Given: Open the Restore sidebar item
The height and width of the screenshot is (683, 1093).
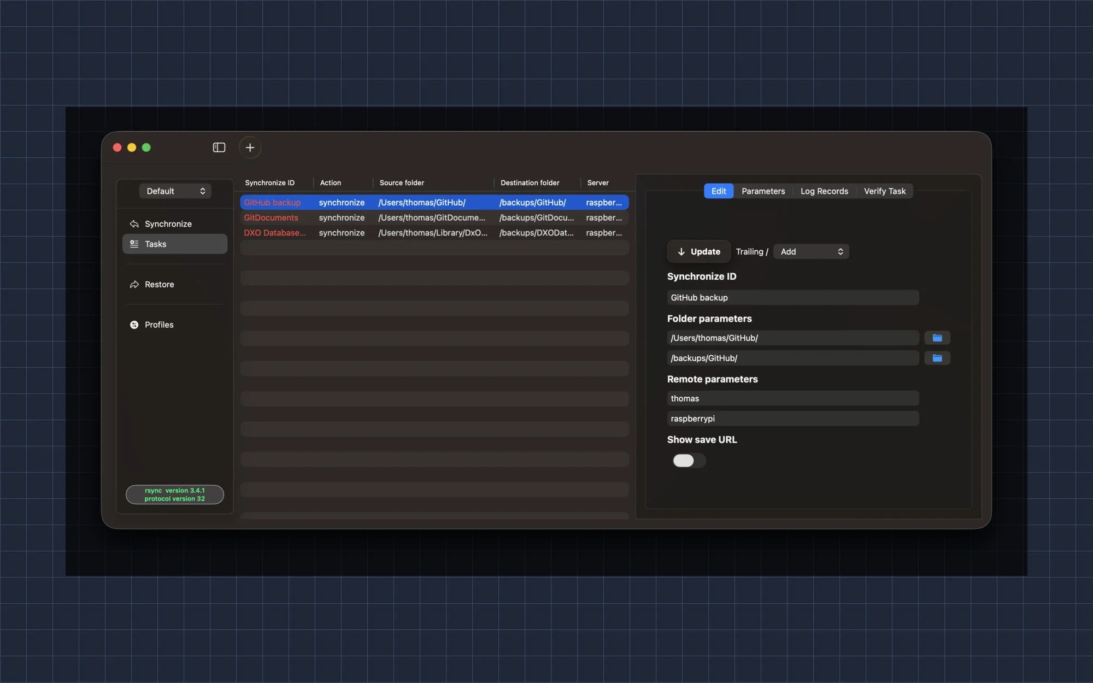Looking at the screenshot, I should point(175,285).
